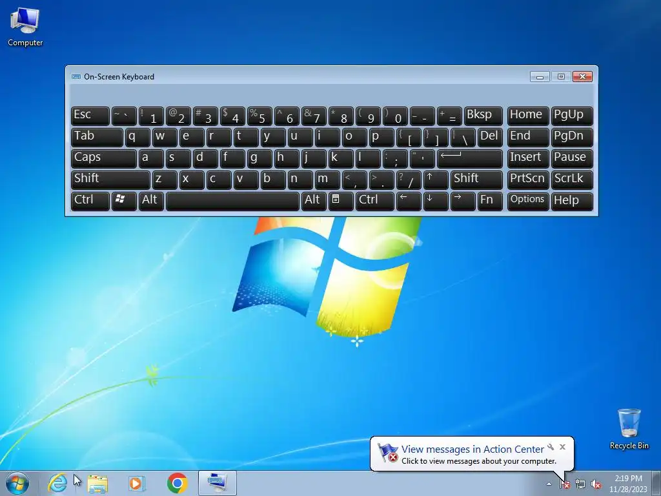Click the Help key
This screenshot has height=496, width=661.
tap(572, 201)
